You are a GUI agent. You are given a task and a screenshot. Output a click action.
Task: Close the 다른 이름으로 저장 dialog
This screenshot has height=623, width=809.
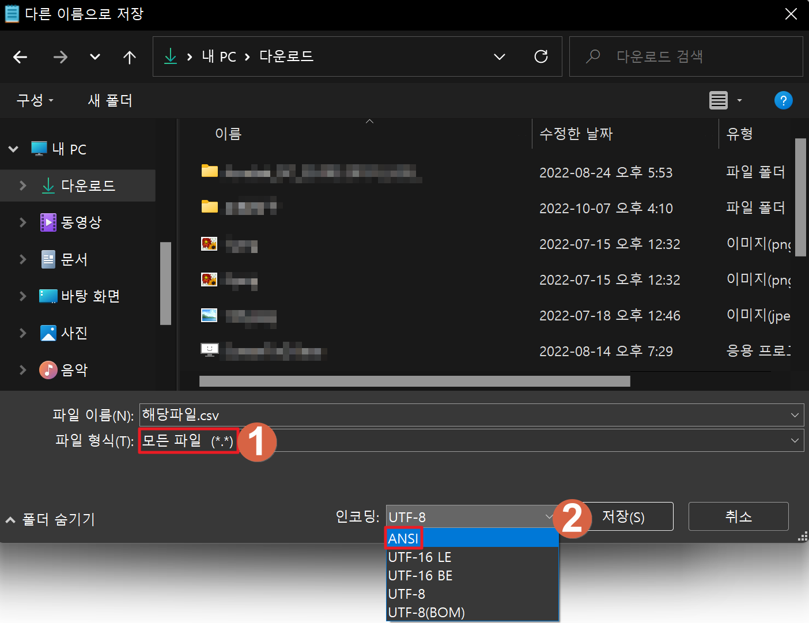[791, 14]
